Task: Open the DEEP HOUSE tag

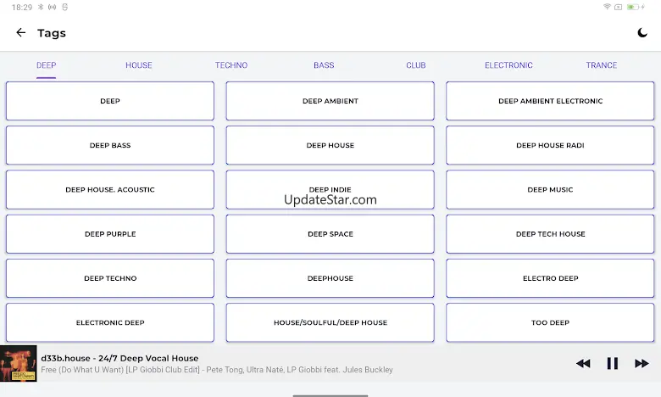Action: pyautogui.click(x=330, y=145)
